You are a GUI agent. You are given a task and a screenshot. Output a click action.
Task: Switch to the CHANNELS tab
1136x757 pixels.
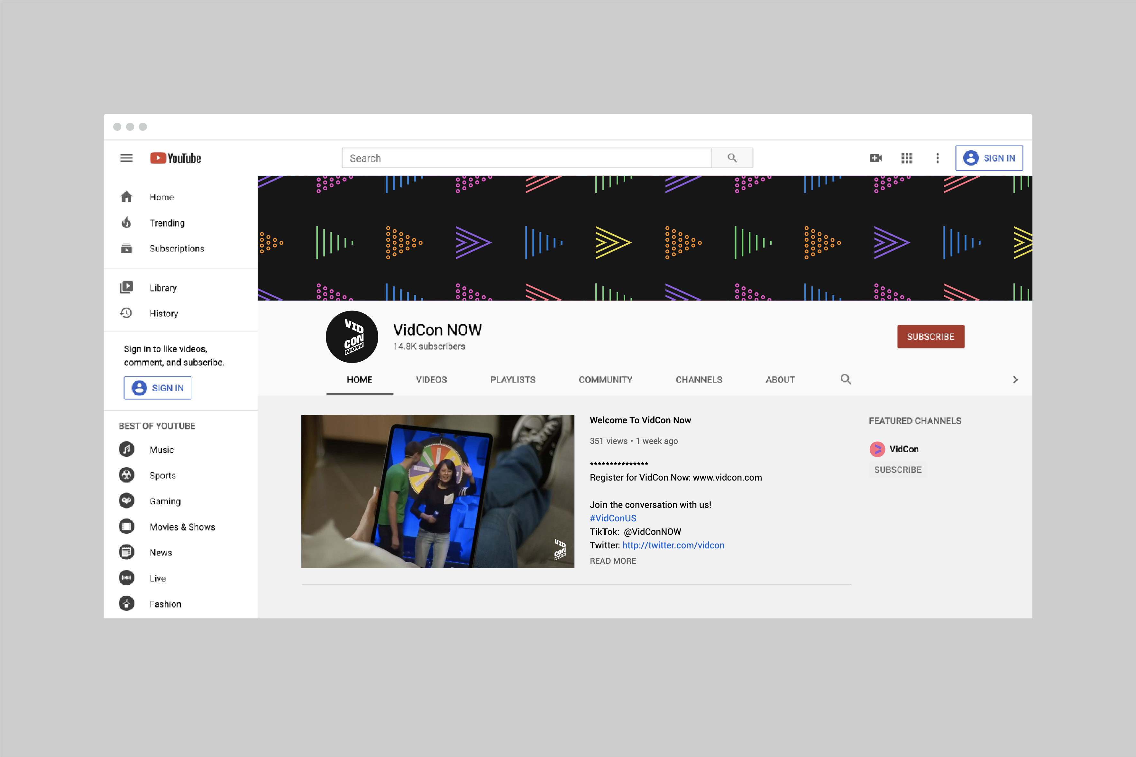699,380
